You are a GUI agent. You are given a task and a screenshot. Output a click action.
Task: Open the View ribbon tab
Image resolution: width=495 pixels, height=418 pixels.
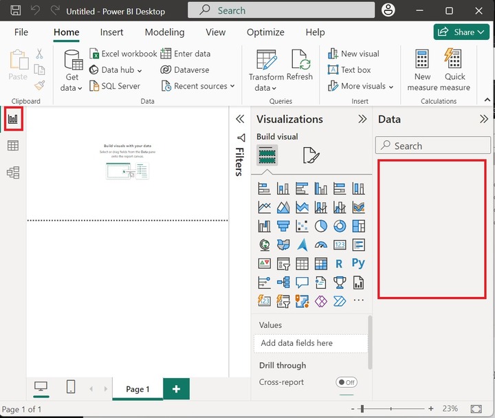click(x=216, y=32)
